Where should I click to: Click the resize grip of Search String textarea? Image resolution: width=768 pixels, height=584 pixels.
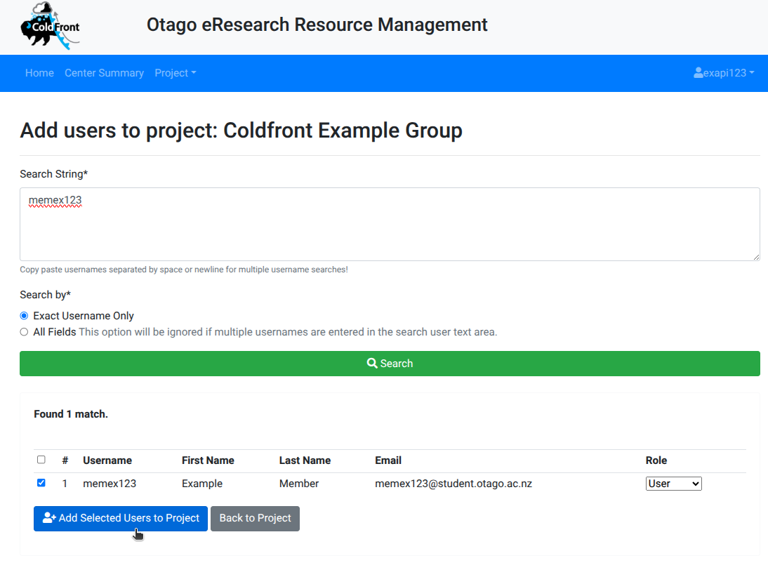(755, 256)
